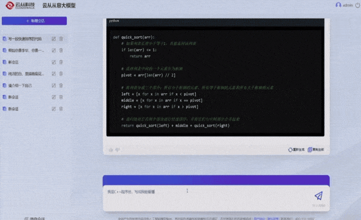
Task: Delete the third conversation 新会话
Action: pos(61,62)
